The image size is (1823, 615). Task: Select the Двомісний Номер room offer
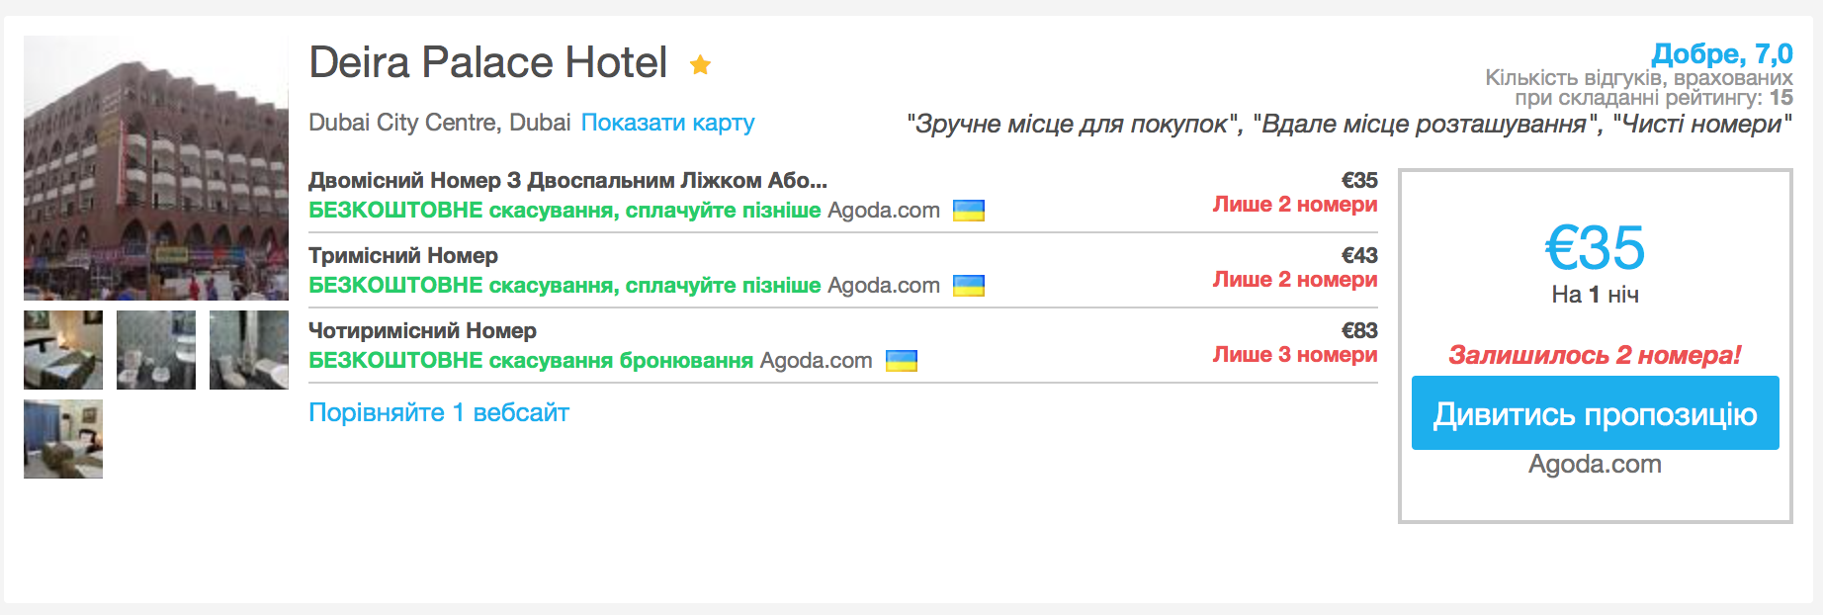tap(567, 181)
